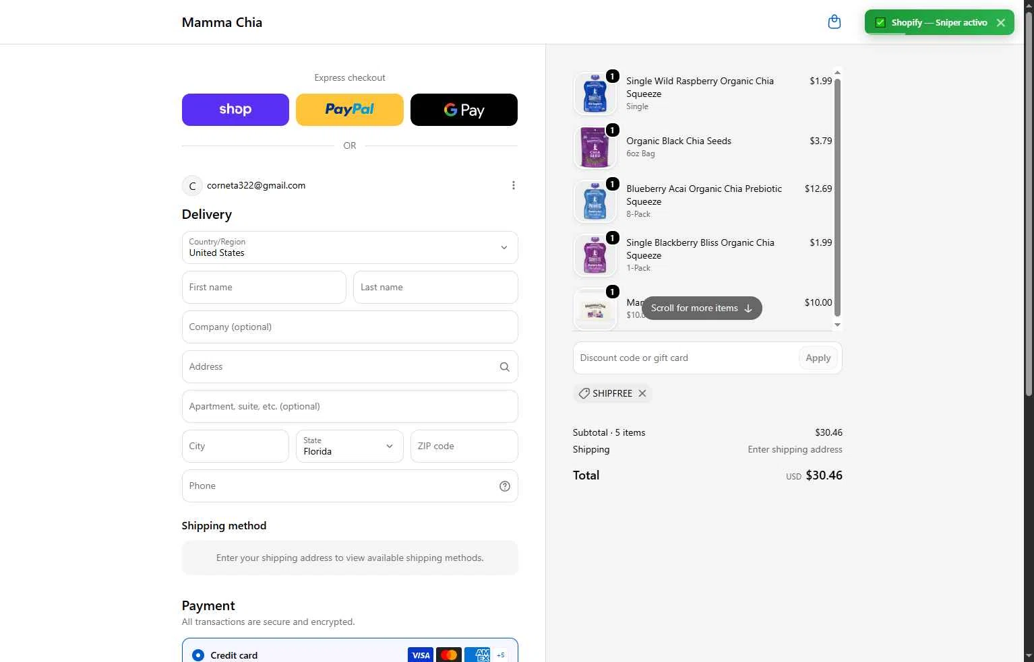The width and height of the screenshot is (1034, 662).
Task: Click the 8-Pack variant text
Action: coord(638,215)
